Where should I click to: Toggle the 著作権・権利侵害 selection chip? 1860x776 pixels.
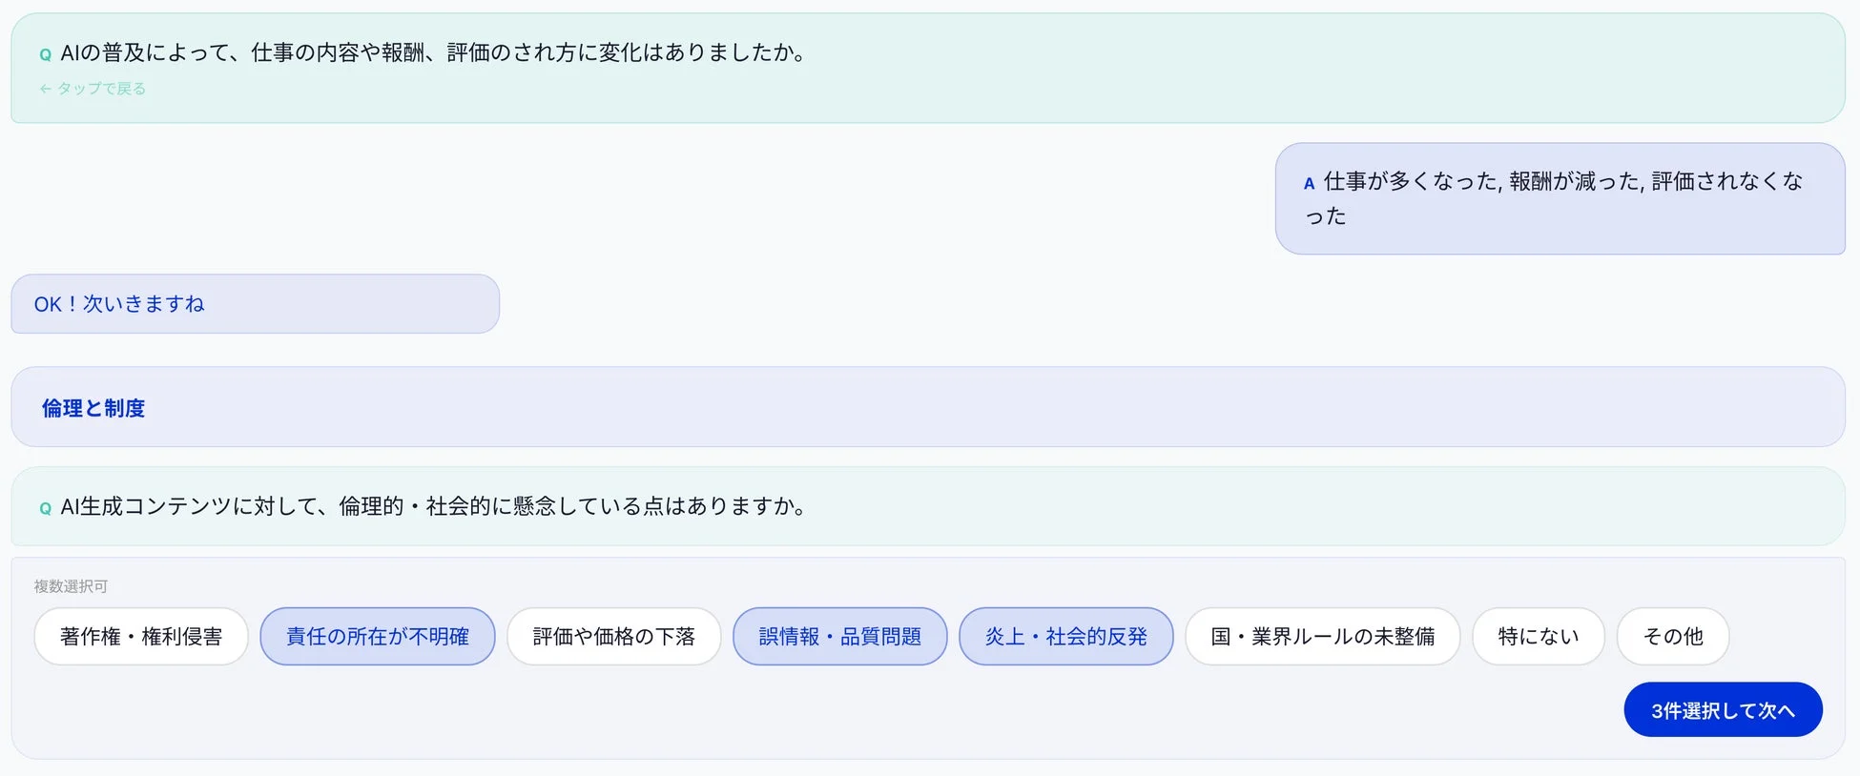coord(140,636)
